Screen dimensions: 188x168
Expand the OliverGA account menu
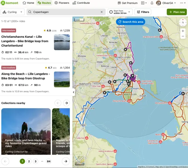(169, 3)
